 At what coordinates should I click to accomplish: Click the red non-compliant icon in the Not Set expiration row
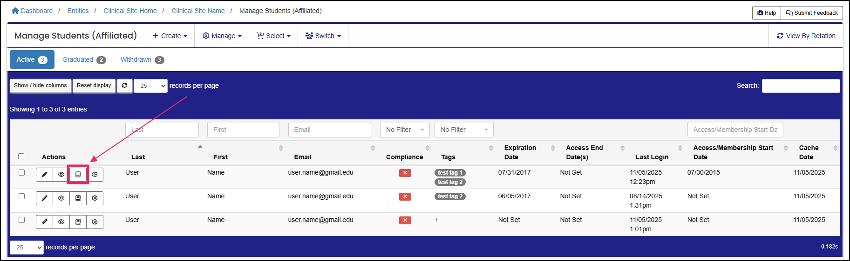[405, 220]
